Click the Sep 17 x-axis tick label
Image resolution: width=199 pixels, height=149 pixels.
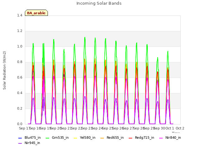(25, 128)
